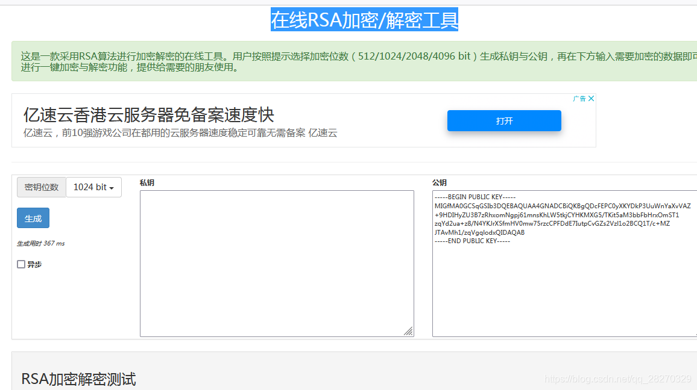Click the RSA加密解密测试 section heading

tap(79, 379)
